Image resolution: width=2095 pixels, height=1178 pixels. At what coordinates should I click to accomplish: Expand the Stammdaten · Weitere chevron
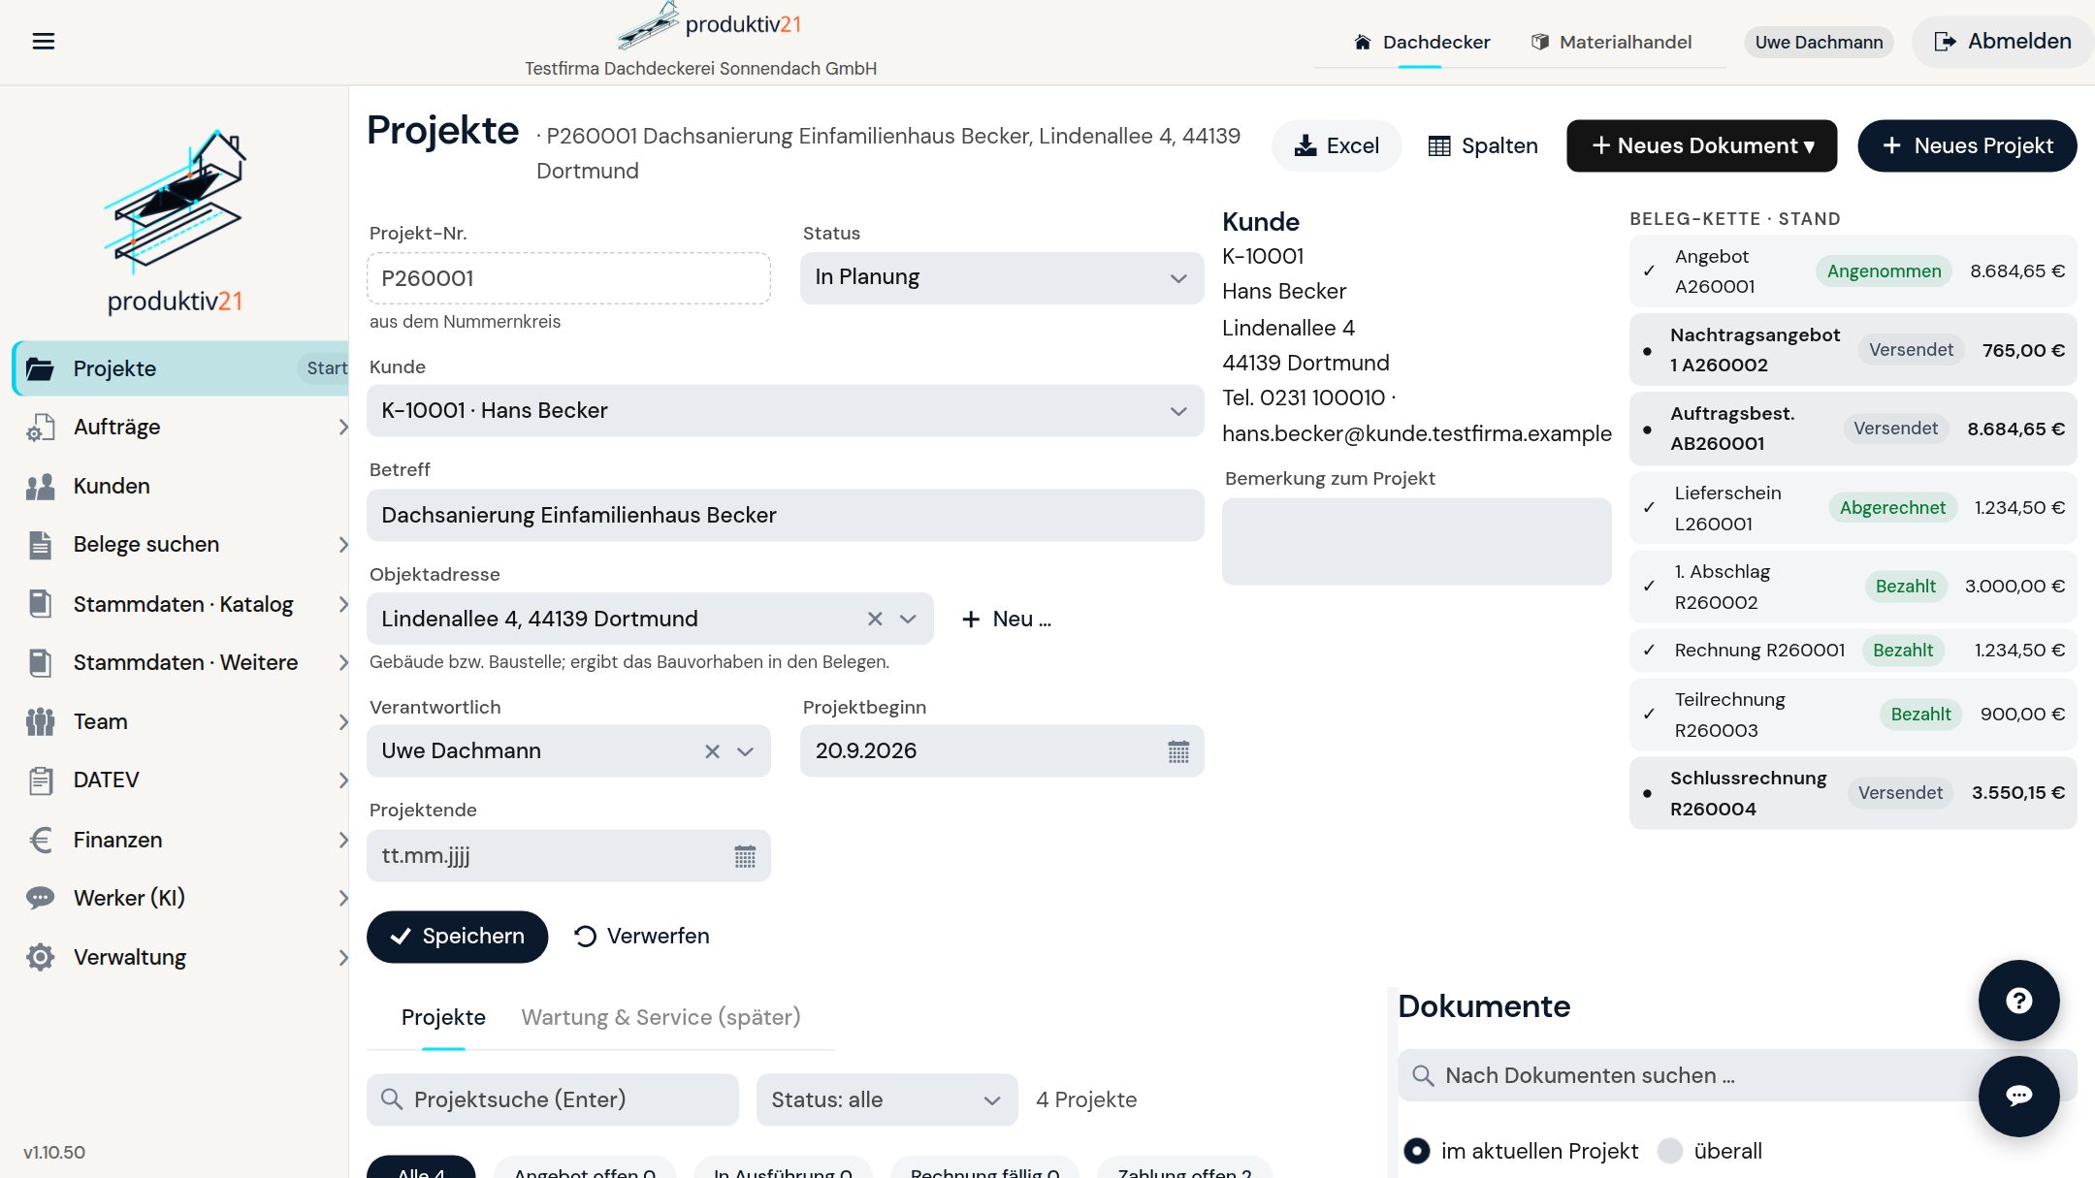(342, 663)
